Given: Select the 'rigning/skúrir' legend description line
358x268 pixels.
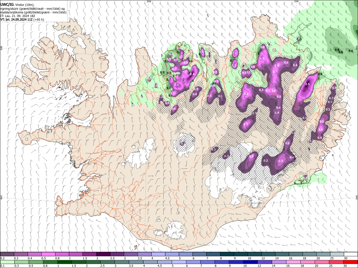Looking at the screenshot, I should click(33, 9).
